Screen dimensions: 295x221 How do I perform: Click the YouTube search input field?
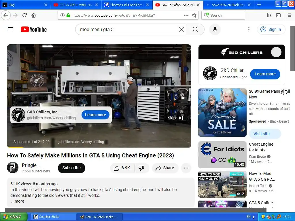tap(128, 29)
